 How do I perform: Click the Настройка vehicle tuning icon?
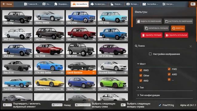coord(144,4)
